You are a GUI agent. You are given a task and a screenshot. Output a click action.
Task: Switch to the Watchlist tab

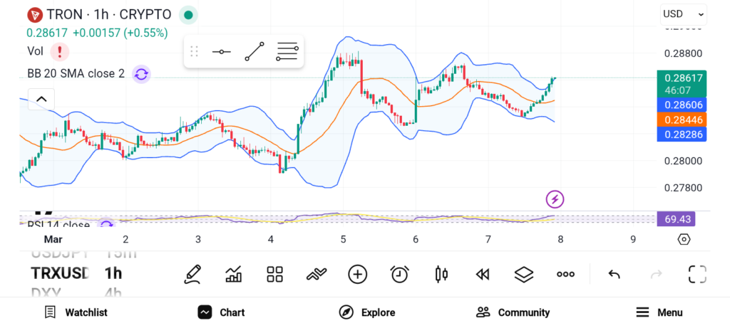(x=76, y=312)
